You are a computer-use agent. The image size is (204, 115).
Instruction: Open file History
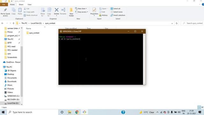(x=103, y=15)
